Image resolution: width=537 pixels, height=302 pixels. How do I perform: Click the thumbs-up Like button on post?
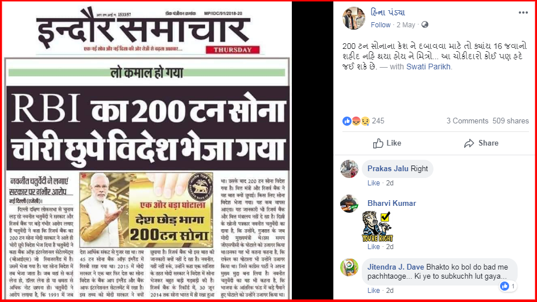(387, 143)
